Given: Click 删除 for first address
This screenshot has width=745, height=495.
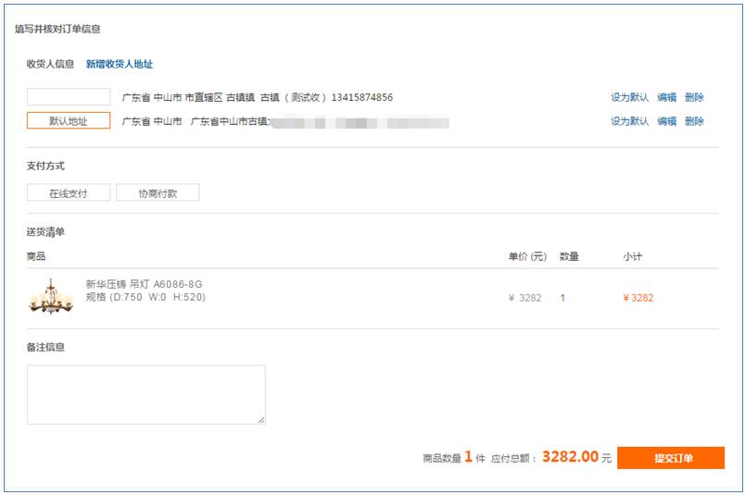Looking at the screenshot, I should click(x=694, y=97).
